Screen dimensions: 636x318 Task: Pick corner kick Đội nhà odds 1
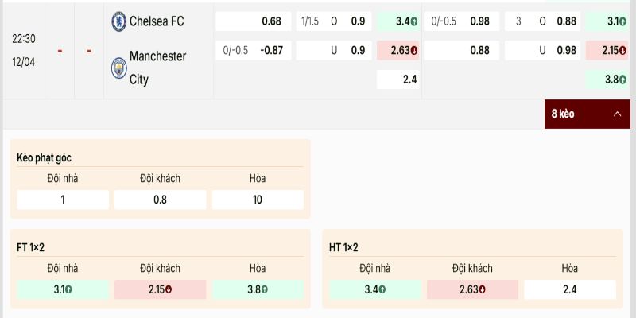(x=63, y=200)
